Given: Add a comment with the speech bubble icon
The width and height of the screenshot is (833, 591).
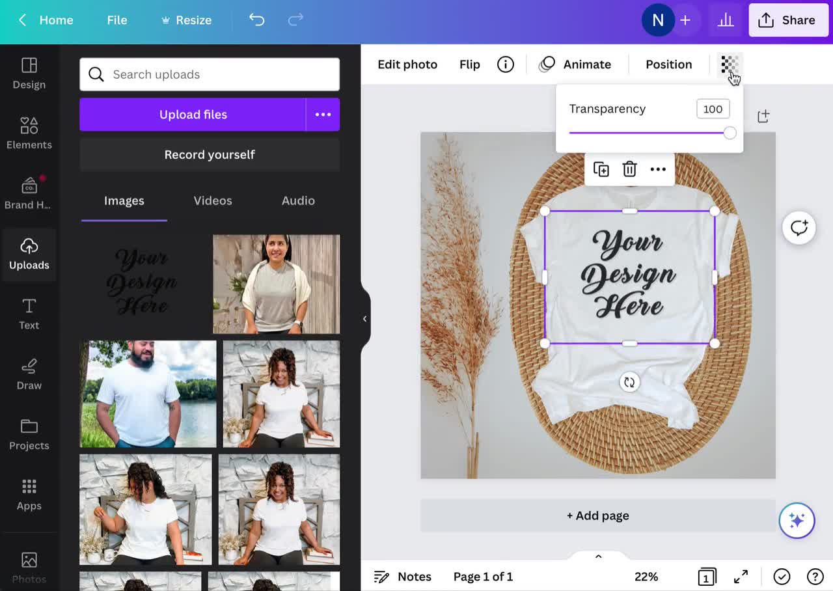Looking at the screenshot, I should tap(799, 228).
